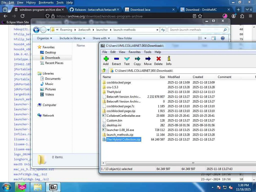
Task: Open the Share with dropdown
Action: coord(101,38)
